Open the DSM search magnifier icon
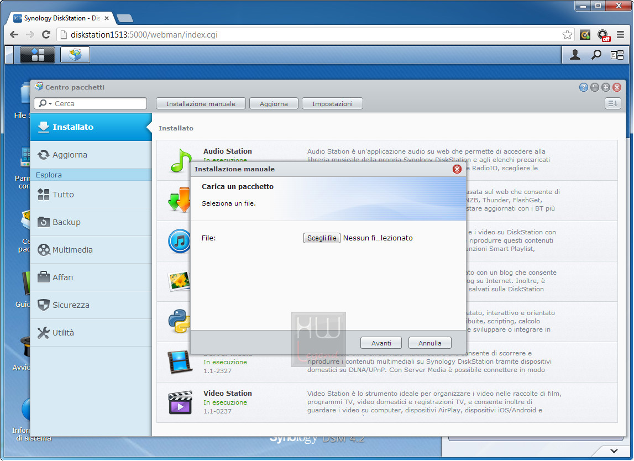Screen dimensions: 634x461 click(x=596, y=55)
